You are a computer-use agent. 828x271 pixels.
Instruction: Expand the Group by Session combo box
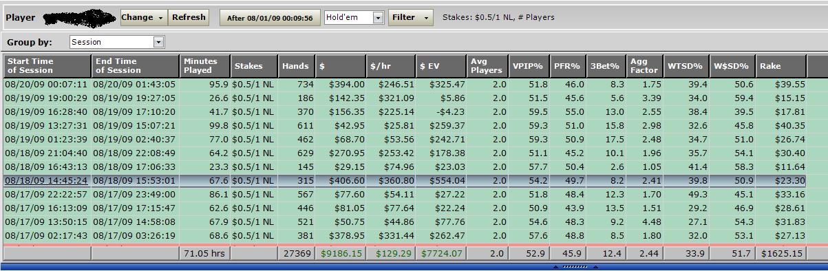click(117, 42)
